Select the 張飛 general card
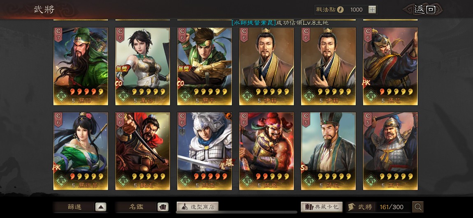This screenshot has width=473, height=218. click(267, 151)
